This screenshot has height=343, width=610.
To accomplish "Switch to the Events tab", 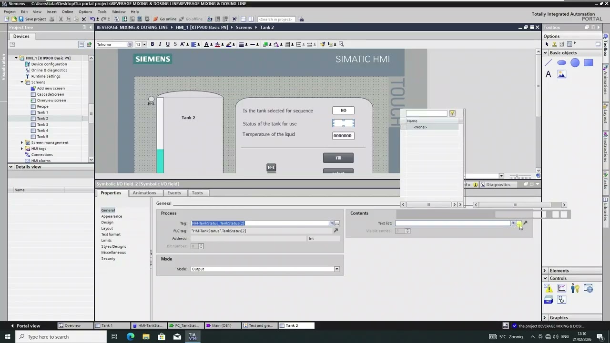I will [174, 193].
